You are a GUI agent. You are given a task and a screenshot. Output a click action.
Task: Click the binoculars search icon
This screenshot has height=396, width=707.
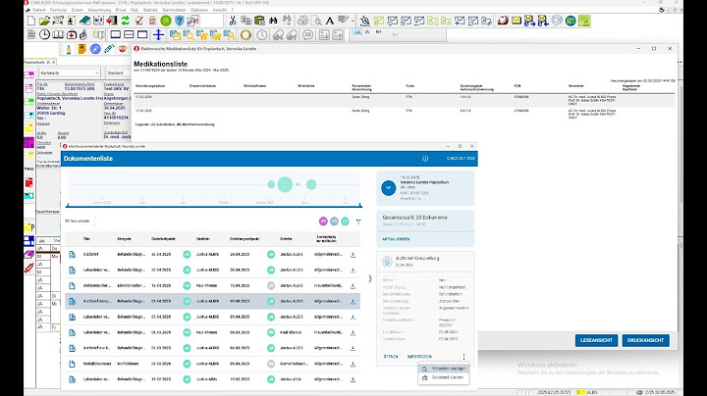pos(273,21)
